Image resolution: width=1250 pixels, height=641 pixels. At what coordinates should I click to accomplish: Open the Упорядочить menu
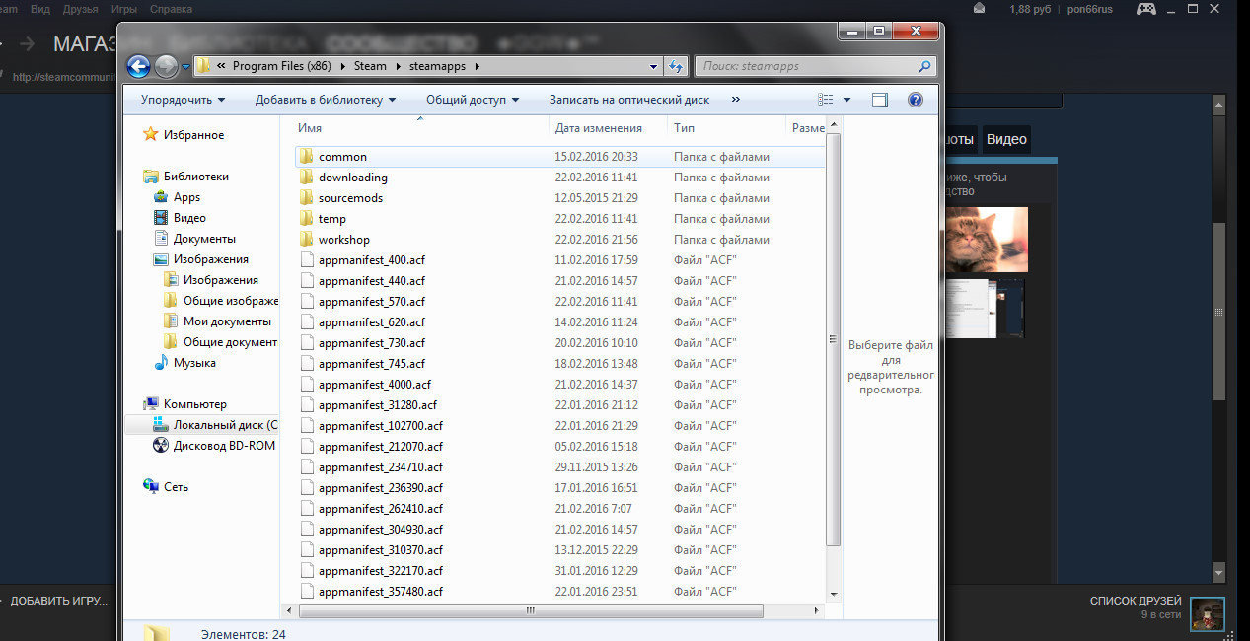183,100
